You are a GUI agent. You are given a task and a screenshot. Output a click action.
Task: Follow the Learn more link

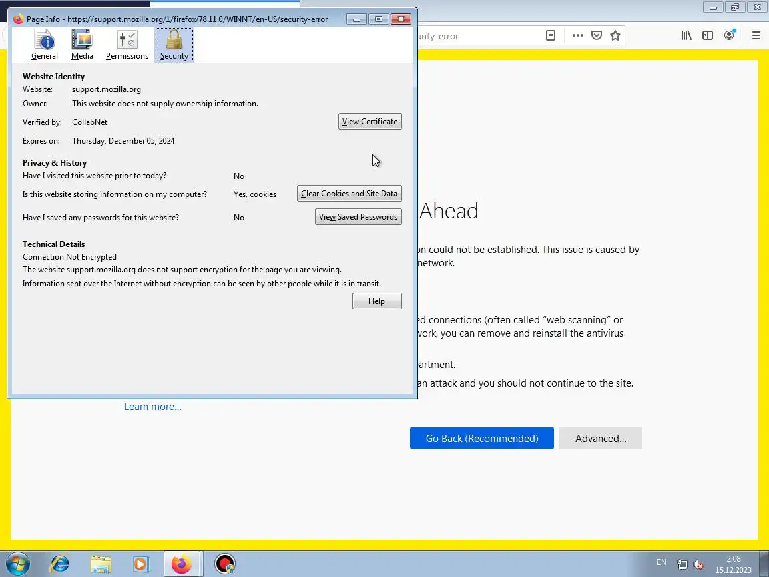[x=152, y=407]
